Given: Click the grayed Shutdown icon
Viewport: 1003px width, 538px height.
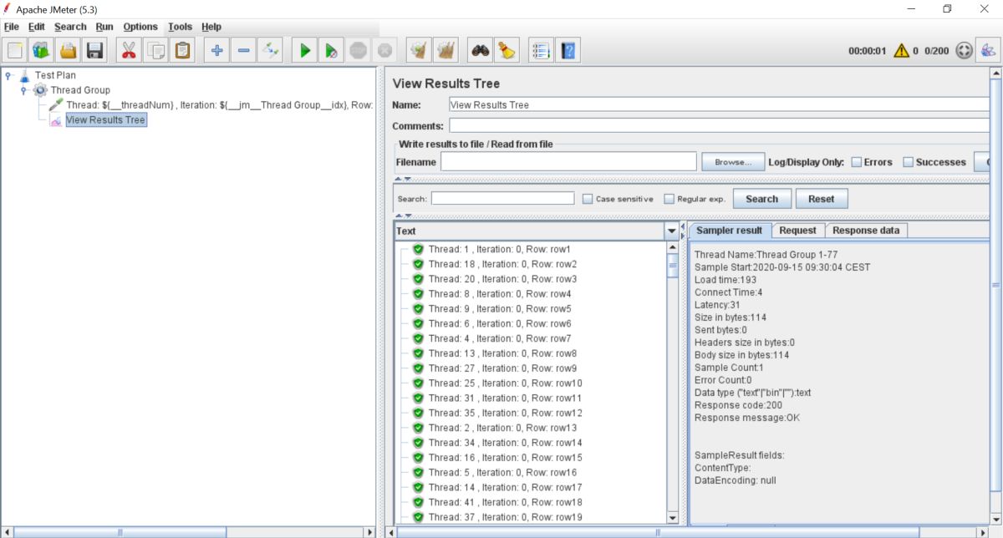Looking at the screenshot, I should pyautogui.click(x=384, y=50).
